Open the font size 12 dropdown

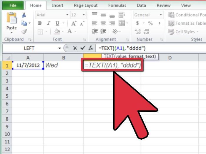pos(84,15)
